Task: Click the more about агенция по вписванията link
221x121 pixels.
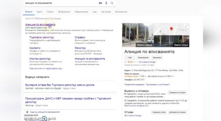Action: point(45,112)
